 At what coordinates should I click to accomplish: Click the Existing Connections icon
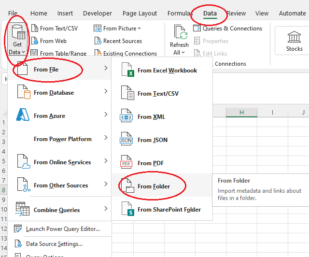pos(98,53)
